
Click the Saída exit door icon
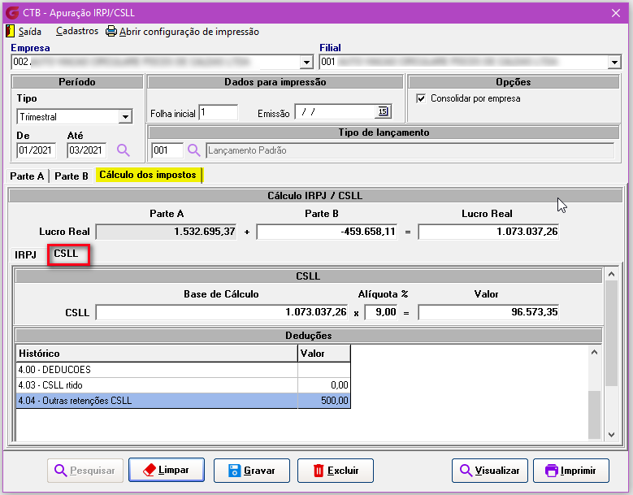pyautogui.click(x=10, y=31)
